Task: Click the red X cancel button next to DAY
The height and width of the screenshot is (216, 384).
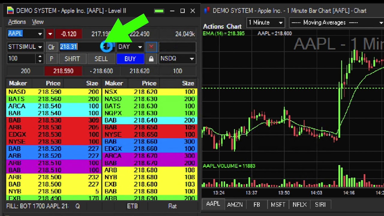Action: pos(151,47)
